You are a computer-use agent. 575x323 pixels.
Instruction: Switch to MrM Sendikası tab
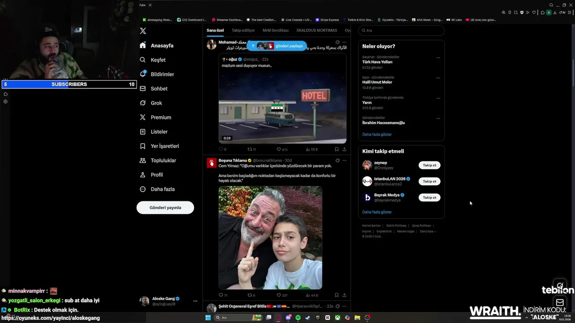pos(275,31)
